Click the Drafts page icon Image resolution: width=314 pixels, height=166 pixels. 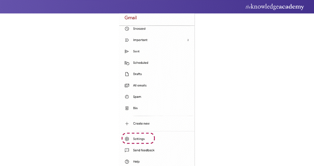tap(127, 74)
